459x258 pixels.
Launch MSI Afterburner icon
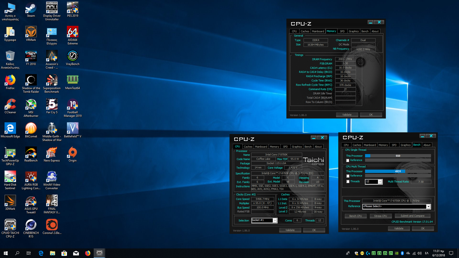[31, 107]
